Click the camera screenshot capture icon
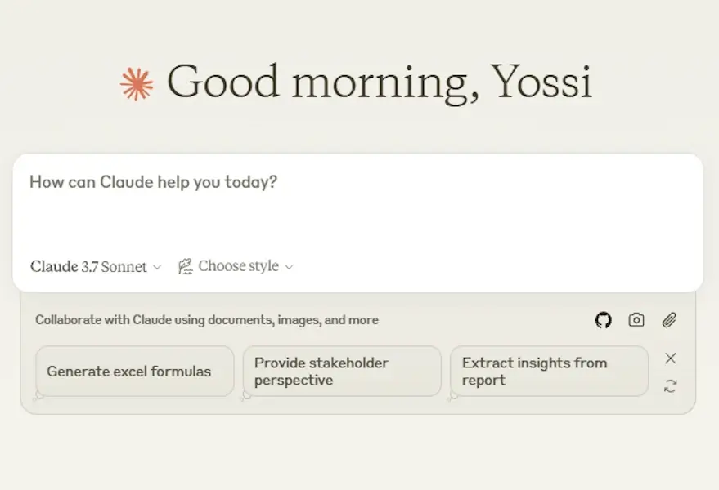Viewport: 719px width, 490px height. pyautogui.click(x=636, y=320)
